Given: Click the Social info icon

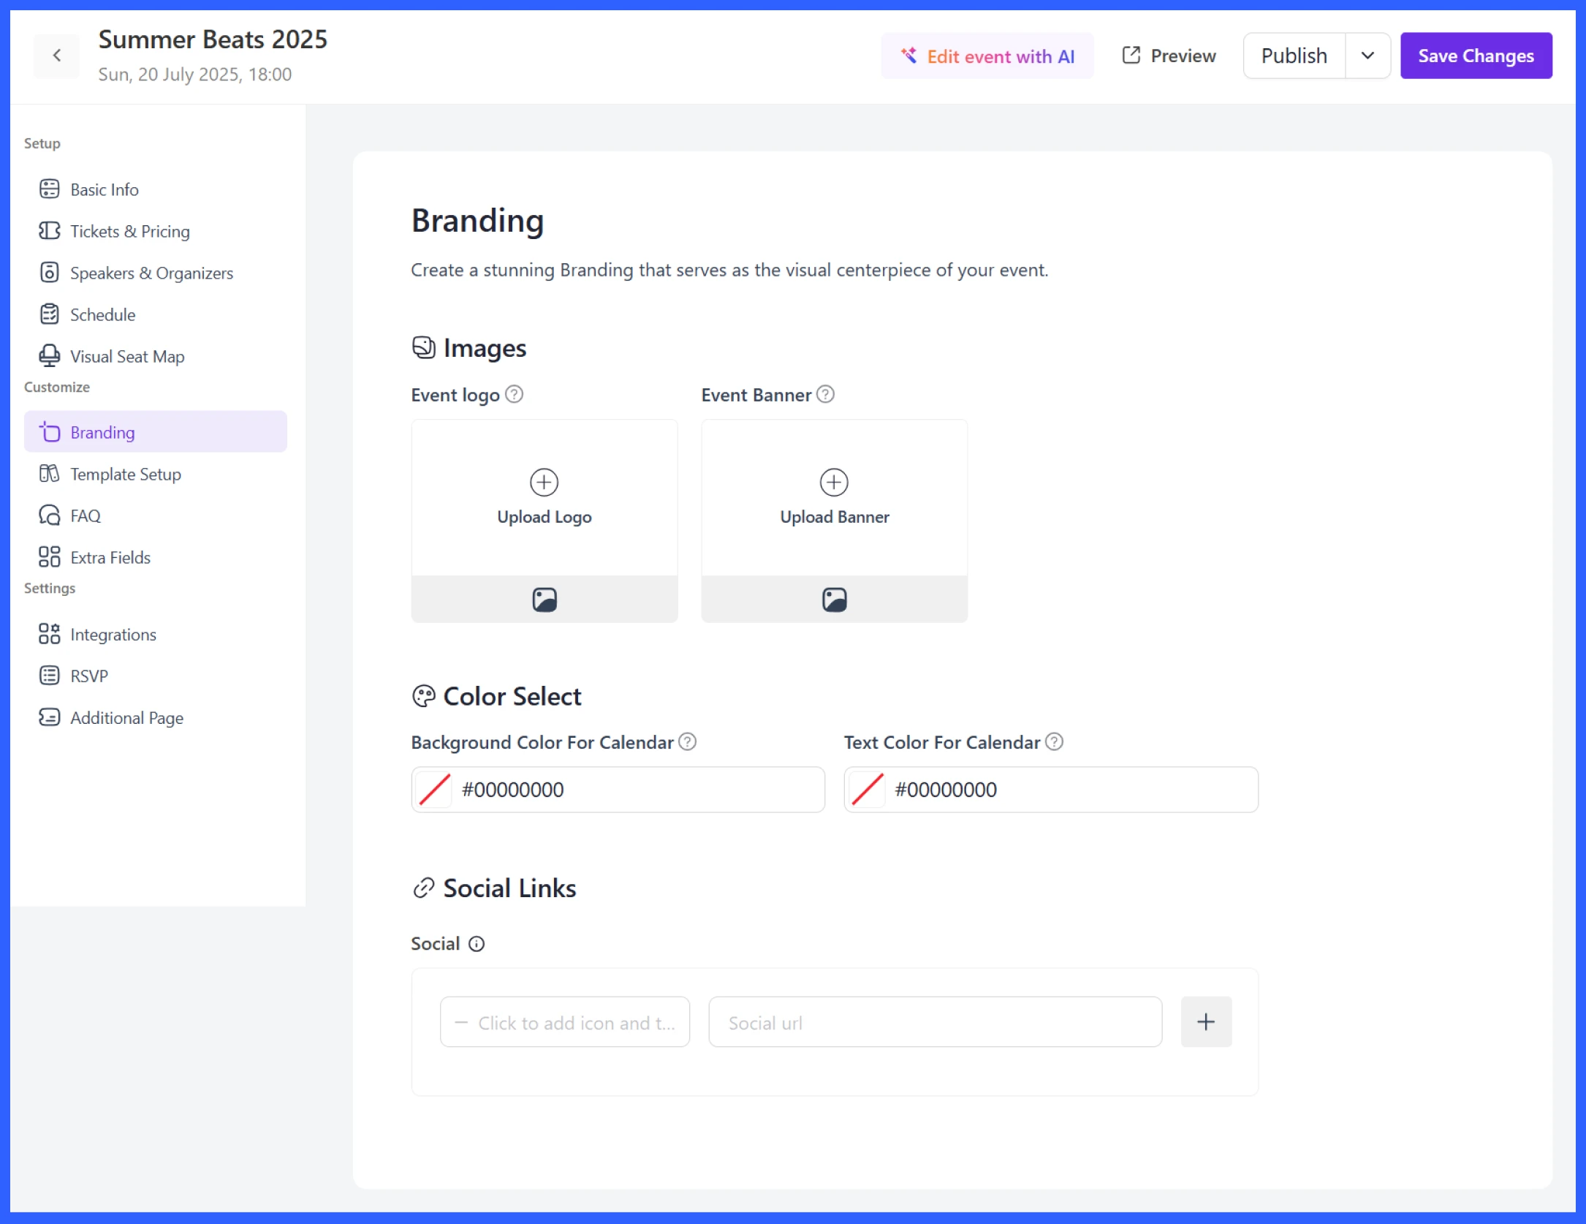Looking at the screenshot, I should pos(477,944).
